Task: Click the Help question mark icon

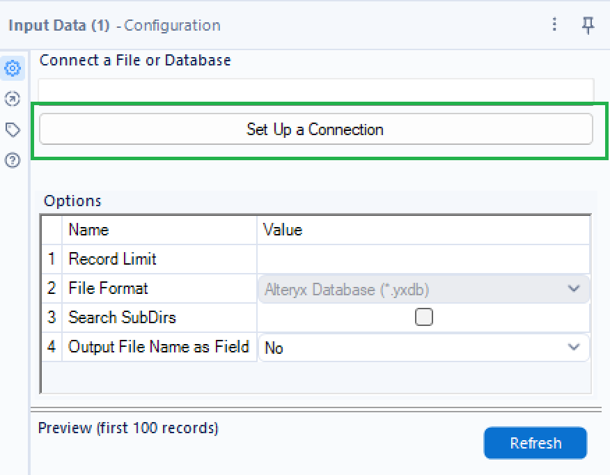Action: pyautogui.click(x=13, y=160)
